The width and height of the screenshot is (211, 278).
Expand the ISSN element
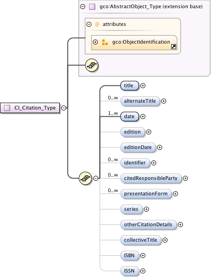click(x=143, y=271)
